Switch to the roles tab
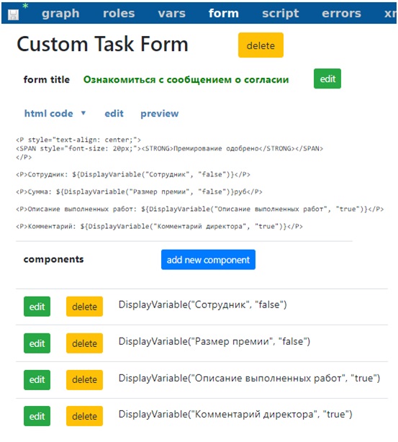 [119, 13]
